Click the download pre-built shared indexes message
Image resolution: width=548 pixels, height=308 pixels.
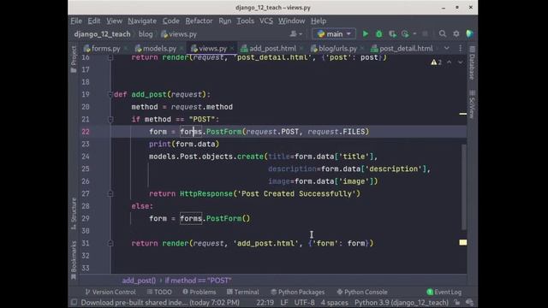(160, 302)
